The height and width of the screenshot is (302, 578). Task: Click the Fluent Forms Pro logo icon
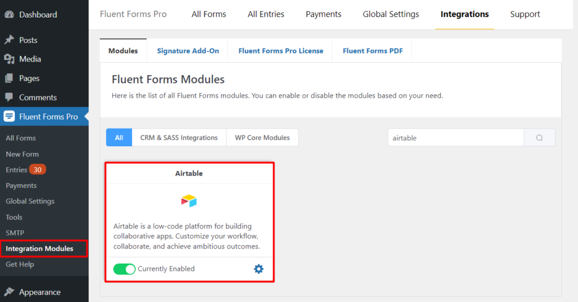10,116
